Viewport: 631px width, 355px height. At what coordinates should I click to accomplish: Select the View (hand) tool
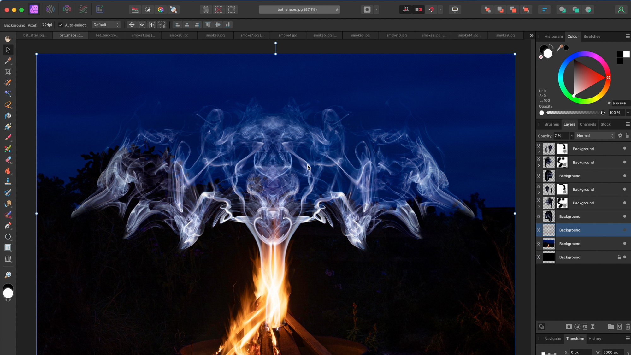[8, 39]
